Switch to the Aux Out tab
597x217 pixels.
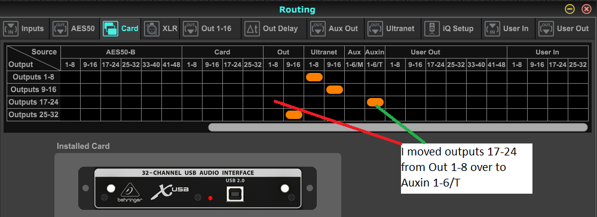point(335,29)
